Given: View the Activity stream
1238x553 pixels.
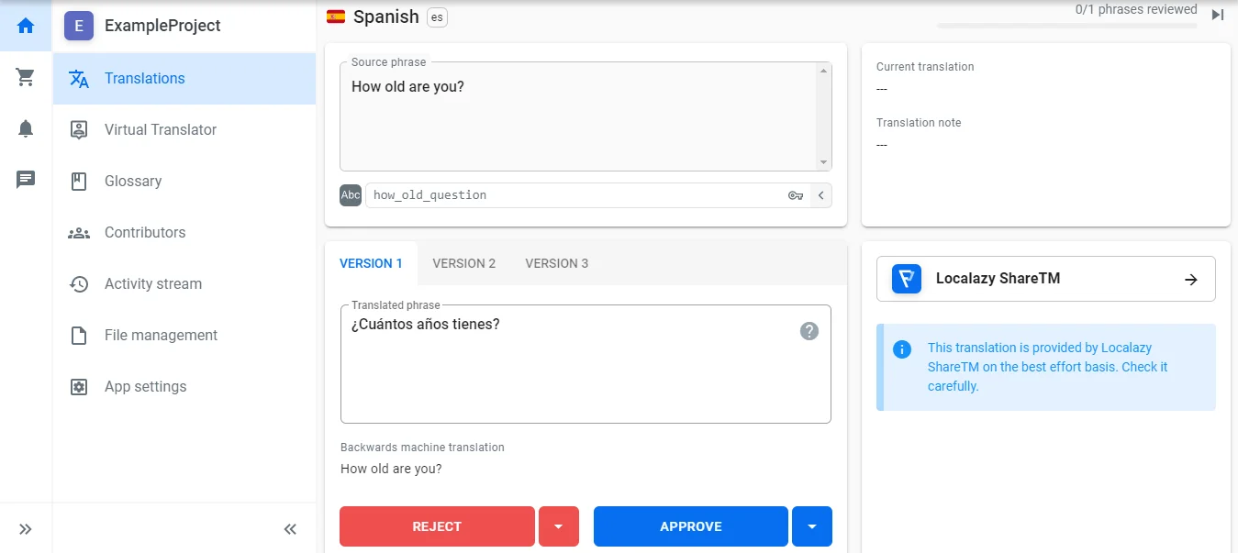Looking at the screenshot, I should coord(151,283).
